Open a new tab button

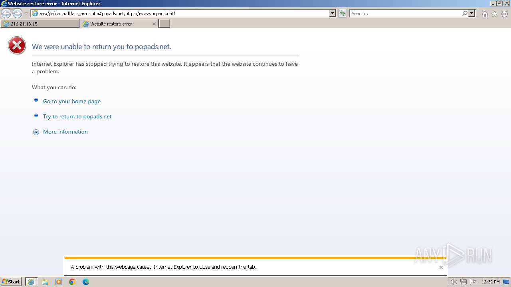click(164, 24)
